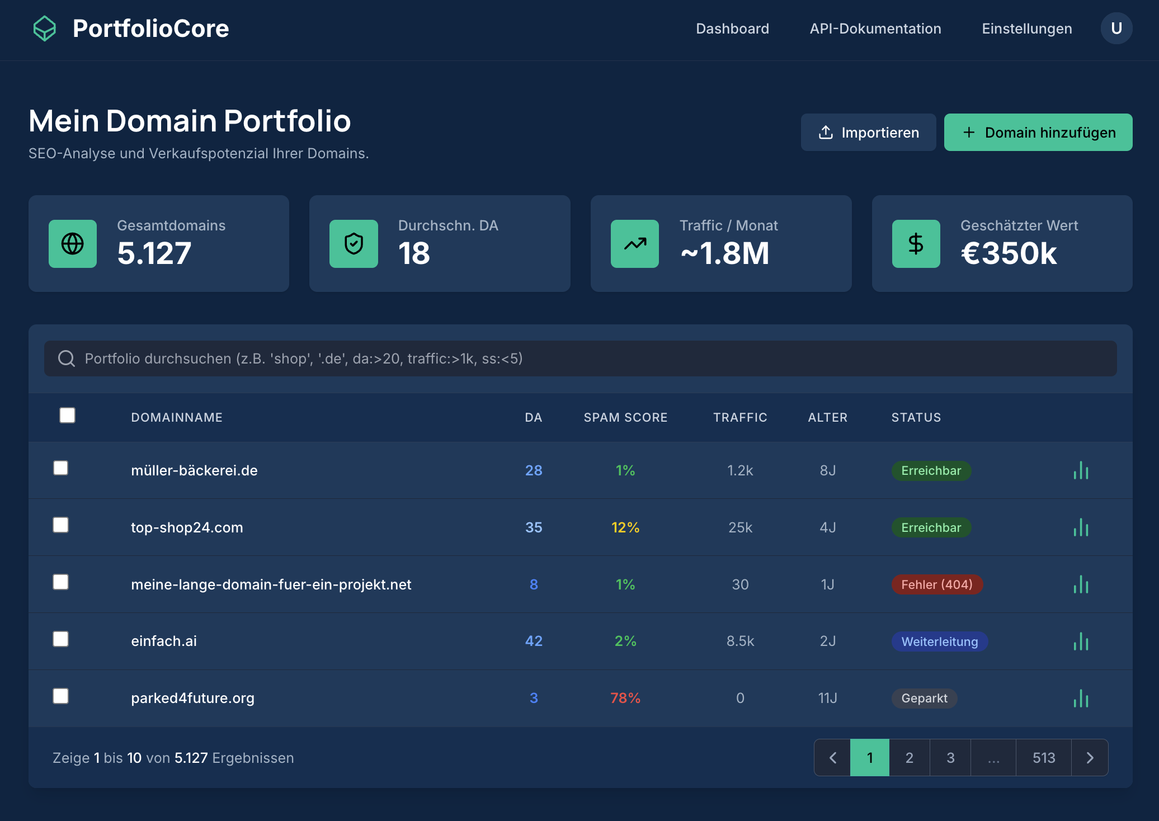Click the globe icon on Gesamtdomains card
The height and width of the screenshot is (821, 1159).
pos(73,244)
